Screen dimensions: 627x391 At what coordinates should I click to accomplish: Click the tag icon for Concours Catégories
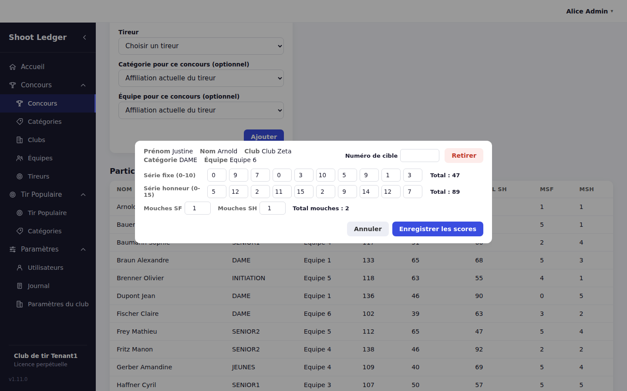(x=20, y=122)
